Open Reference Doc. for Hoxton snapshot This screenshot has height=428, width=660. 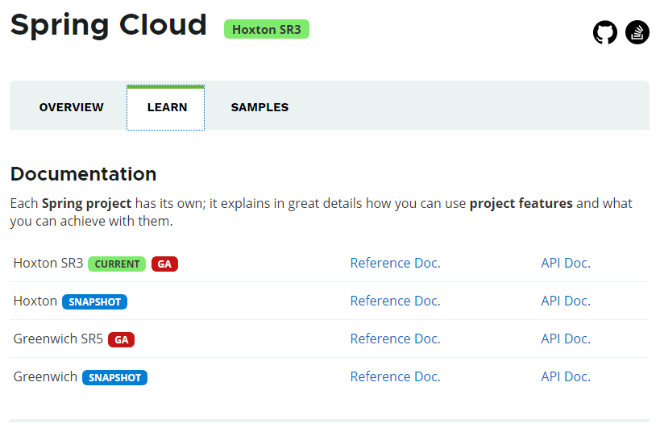coord(395,301)
